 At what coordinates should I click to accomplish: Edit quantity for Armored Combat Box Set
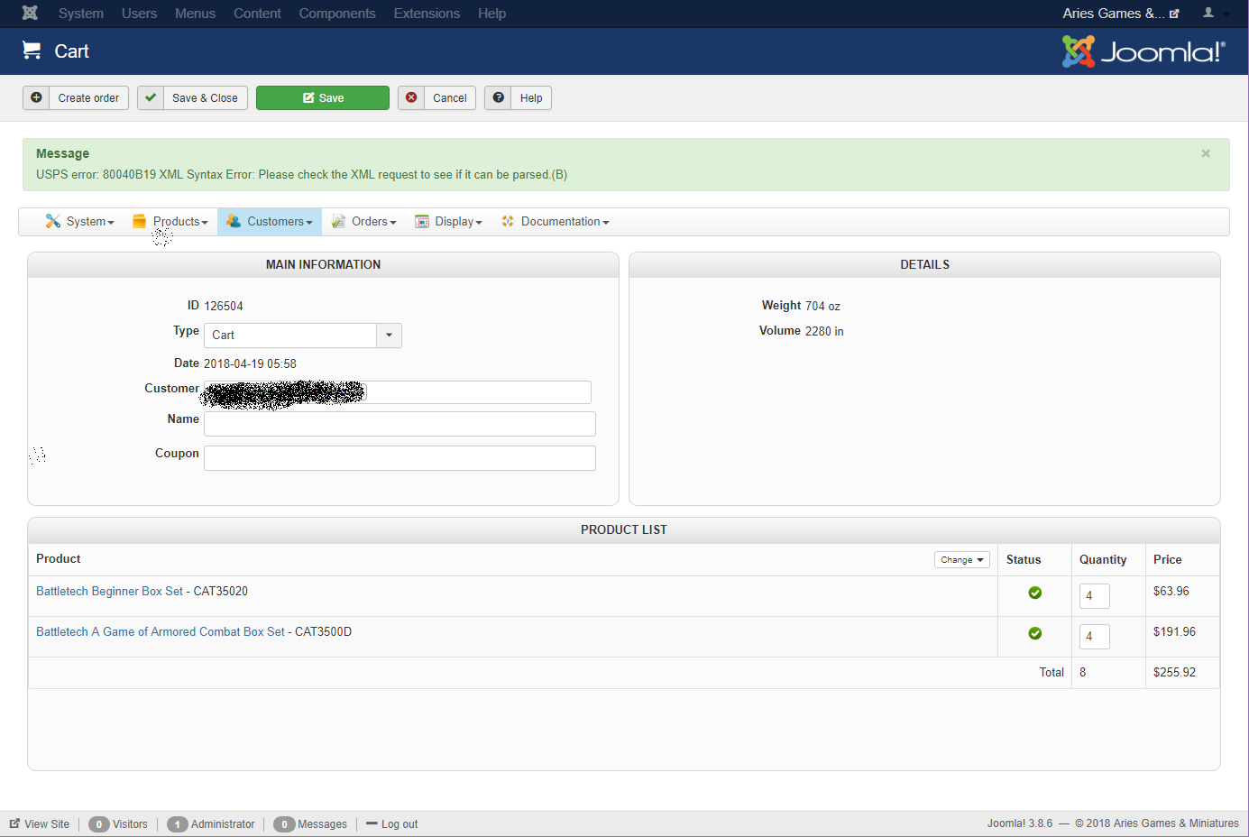pyautogui.click(x=1094, y=637)
